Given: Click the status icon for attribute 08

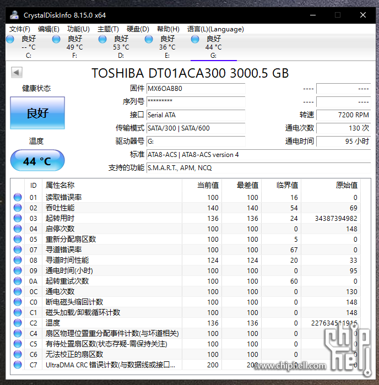Looking at the screenshot, I should [x=18, y=260].
